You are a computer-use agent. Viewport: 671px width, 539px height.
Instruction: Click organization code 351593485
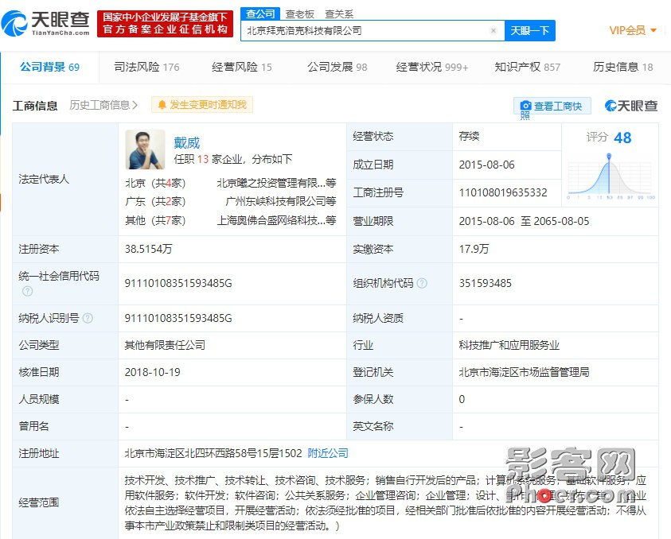[x=486, y=283]
